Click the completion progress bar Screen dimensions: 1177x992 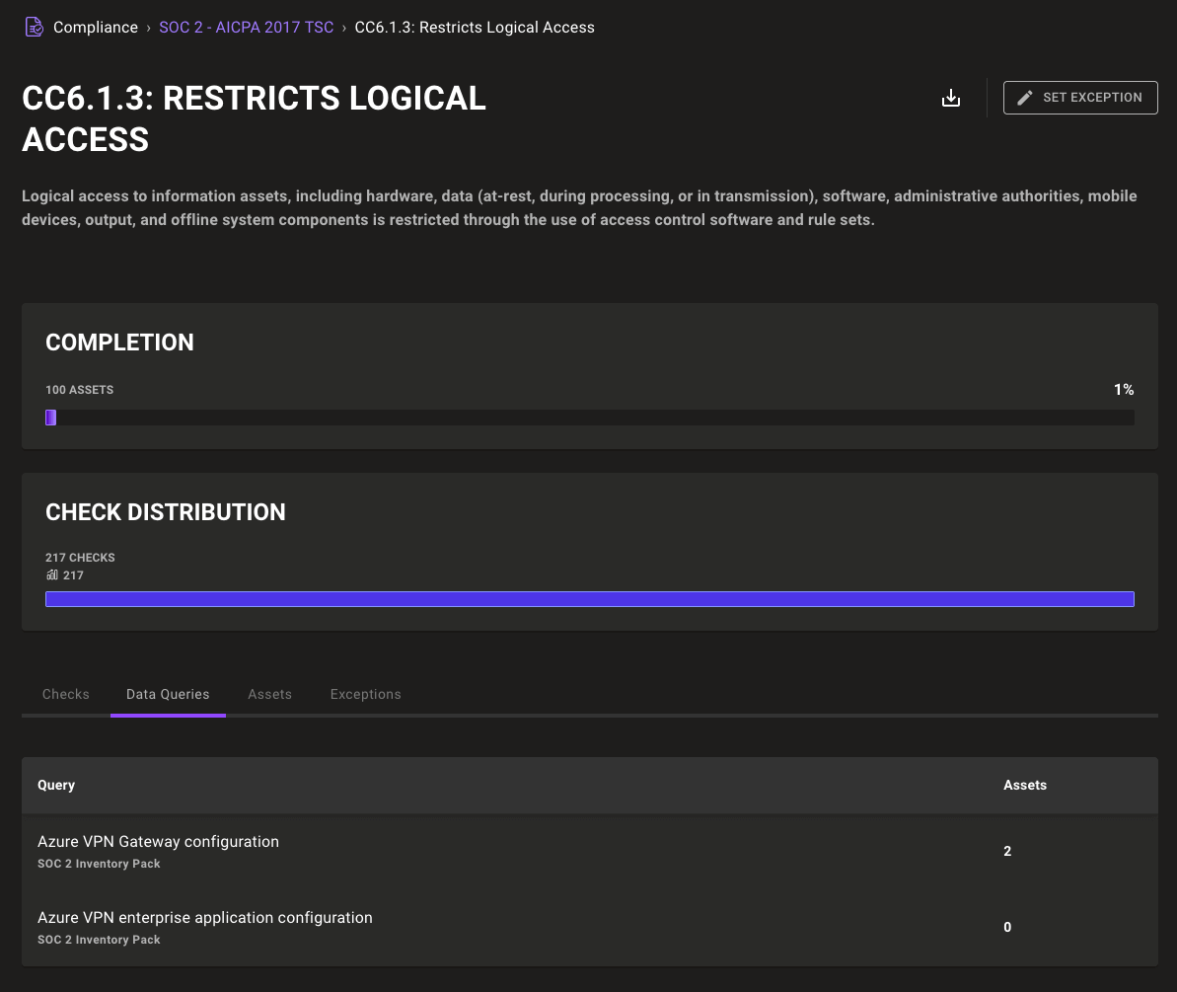click(x=588, y=417)
